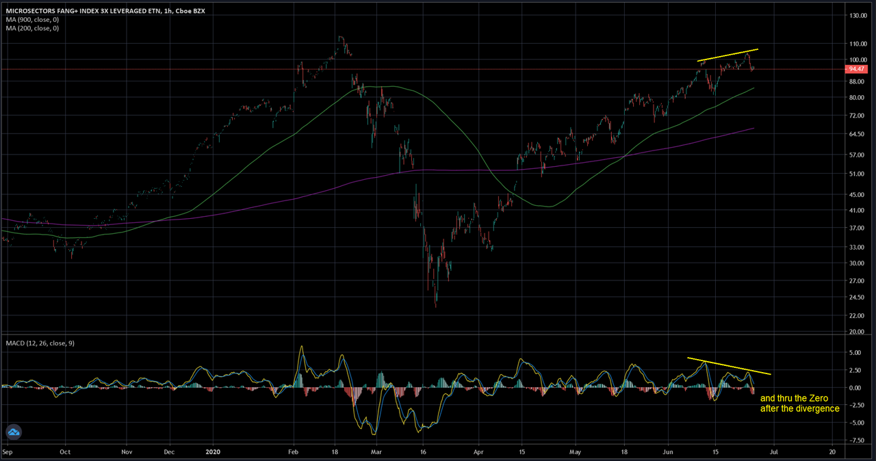
Task: Click the 57.00 price axis label
Action: pyautogui.click(x=856, y=155)
